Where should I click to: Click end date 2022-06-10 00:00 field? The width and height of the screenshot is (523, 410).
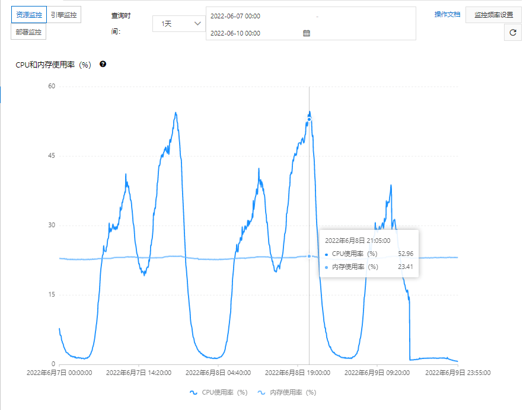(x=235, y=33)
